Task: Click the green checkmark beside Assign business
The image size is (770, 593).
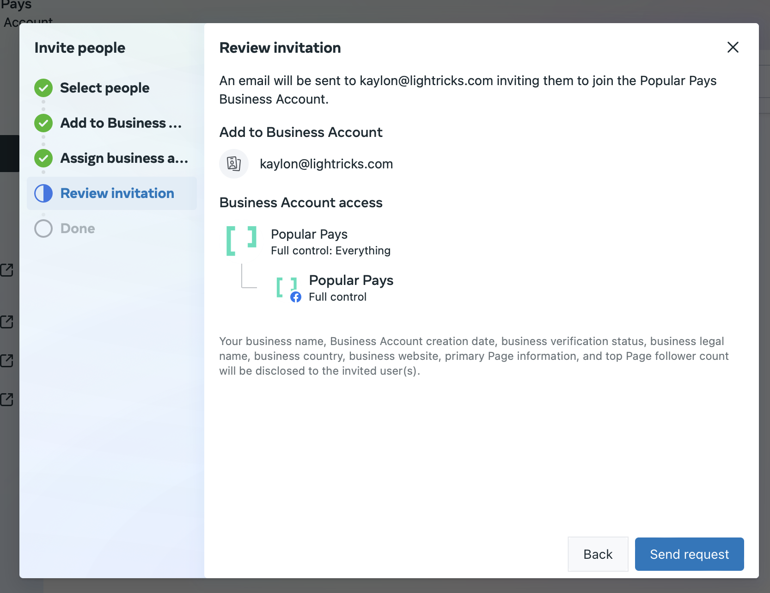Action: pyautogui.click(x=43, y=158)
